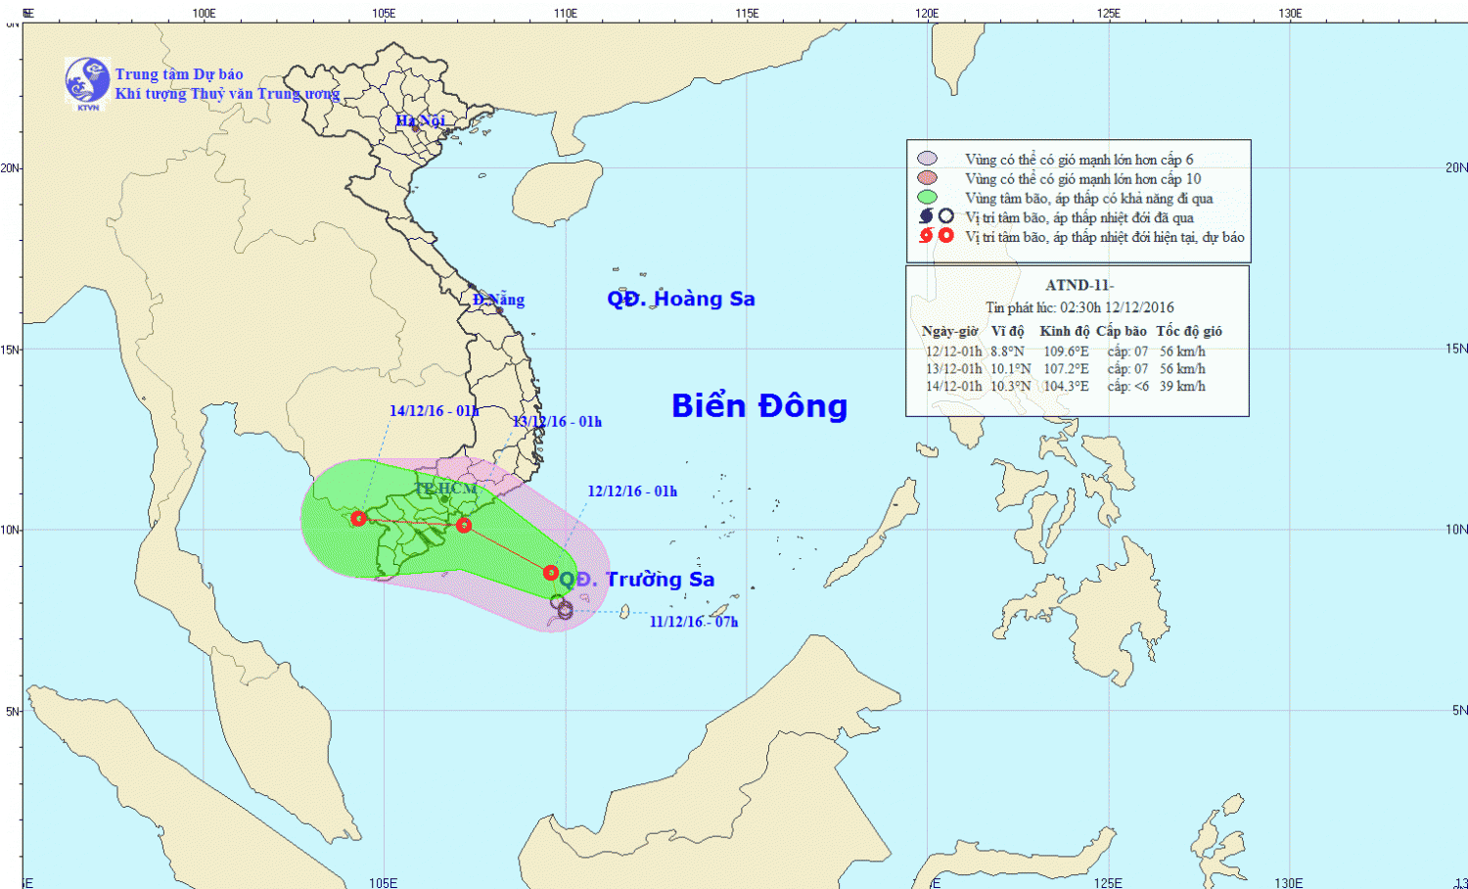Click the red marker at 14/12/16 - 01h position

click(x=358, y=518)
